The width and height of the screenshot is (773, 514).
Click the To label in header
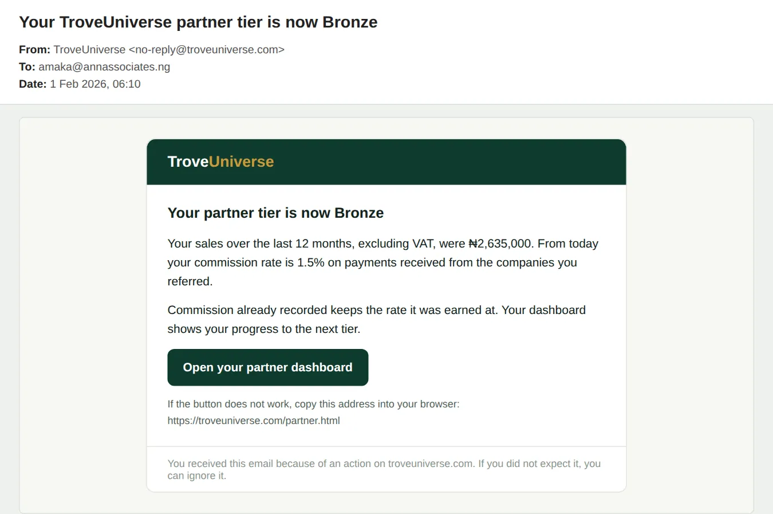27,67
